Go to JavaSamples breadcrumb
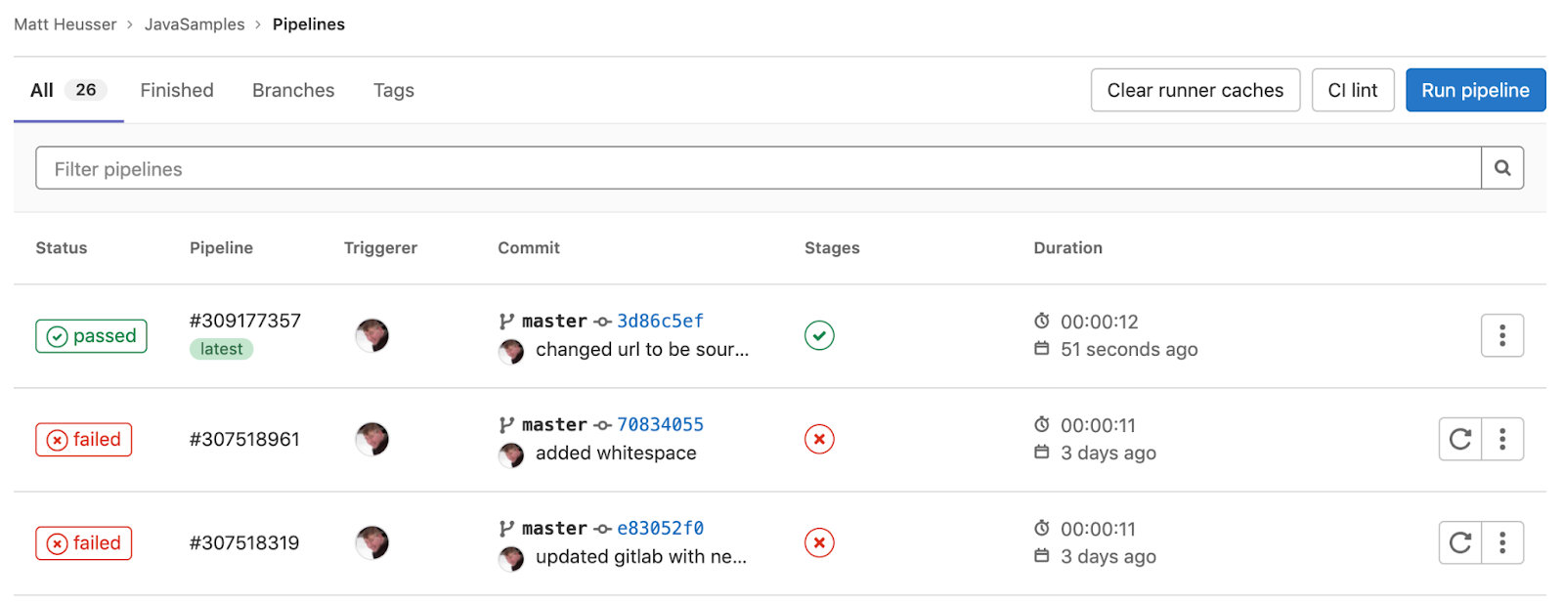The height and width of the screenshot is (604, 1564). pyautogui.click(x=195, y=24)
